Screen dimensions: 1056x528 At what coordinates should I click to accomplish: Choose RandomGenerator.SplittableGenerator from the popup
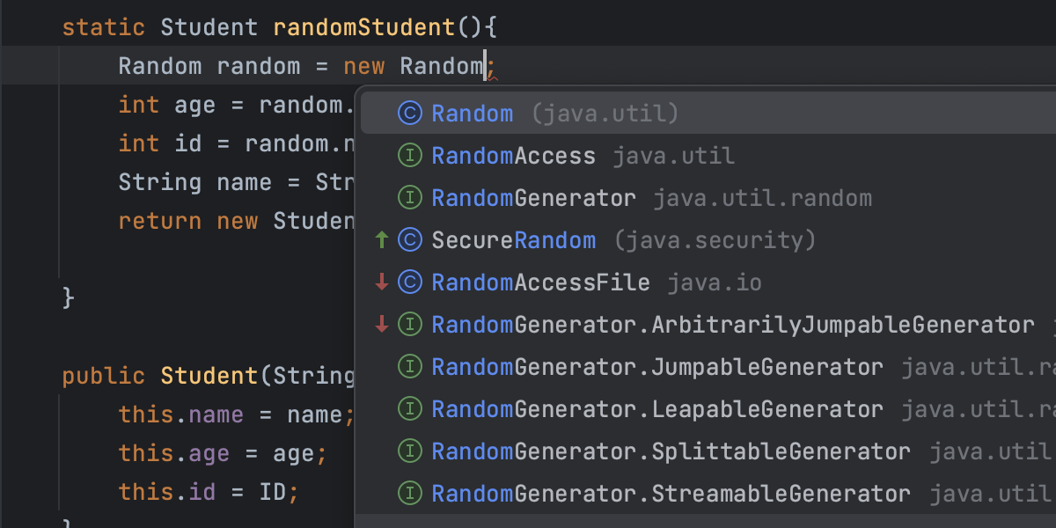coord(669,451)
